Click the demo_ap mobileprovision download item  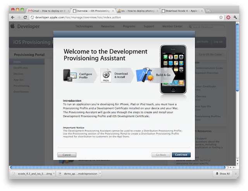[x=79, y=174]
